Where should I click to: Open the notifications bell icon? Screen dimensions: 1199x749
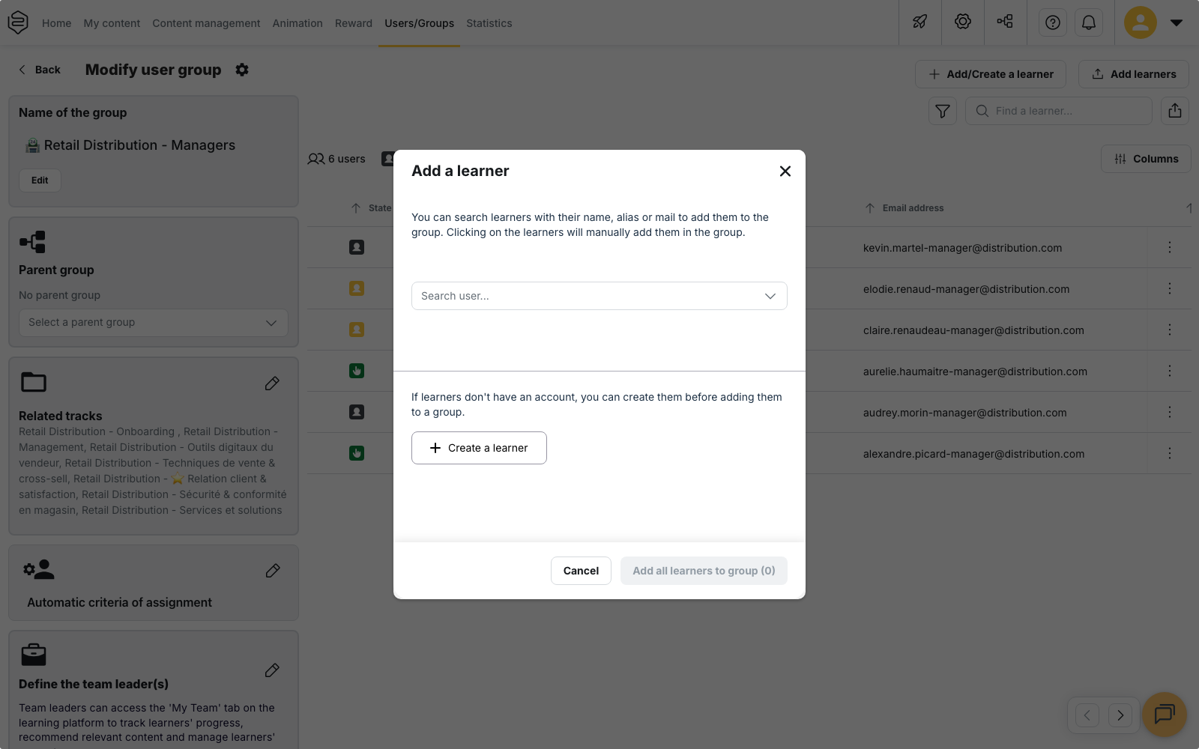1089,22
